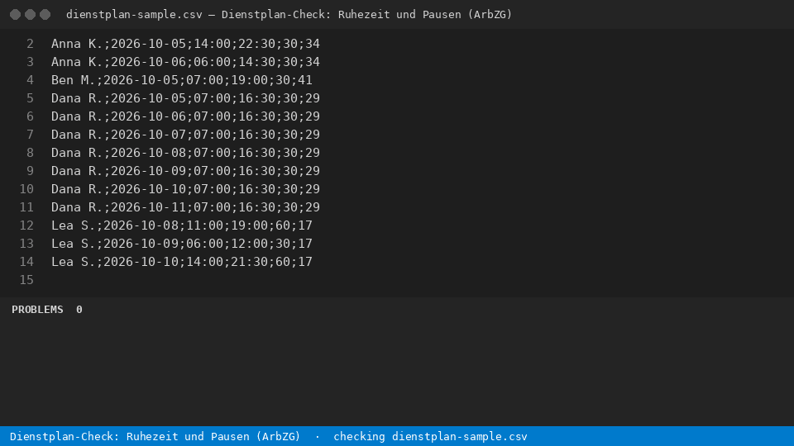Click the Lea S. 2026-10-09 line
This screenshot has height=446, width=794.
click(182, 244)
